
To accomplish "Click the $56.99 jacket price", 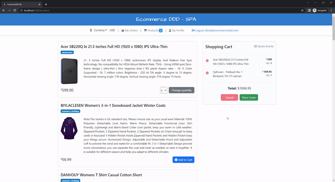I will click(66, 159).
